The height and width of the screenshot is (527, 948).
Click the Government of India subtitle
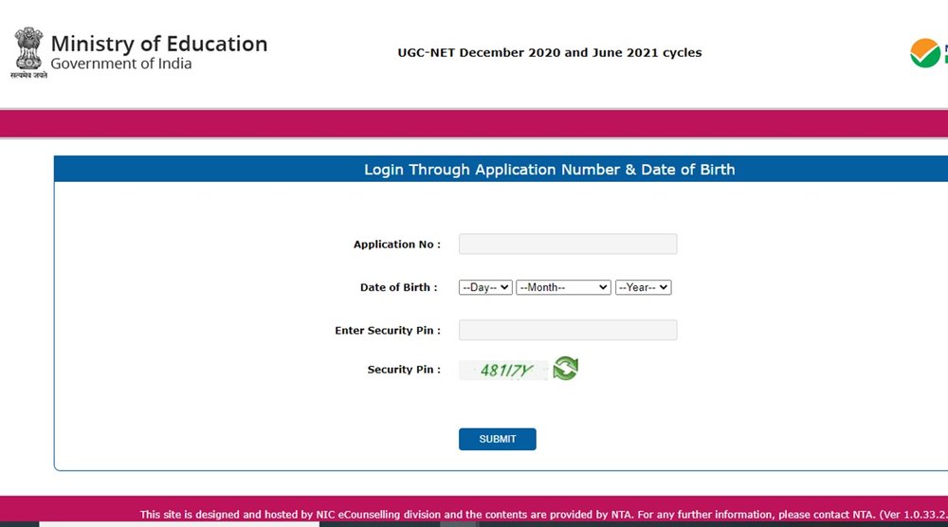point(121,64)
